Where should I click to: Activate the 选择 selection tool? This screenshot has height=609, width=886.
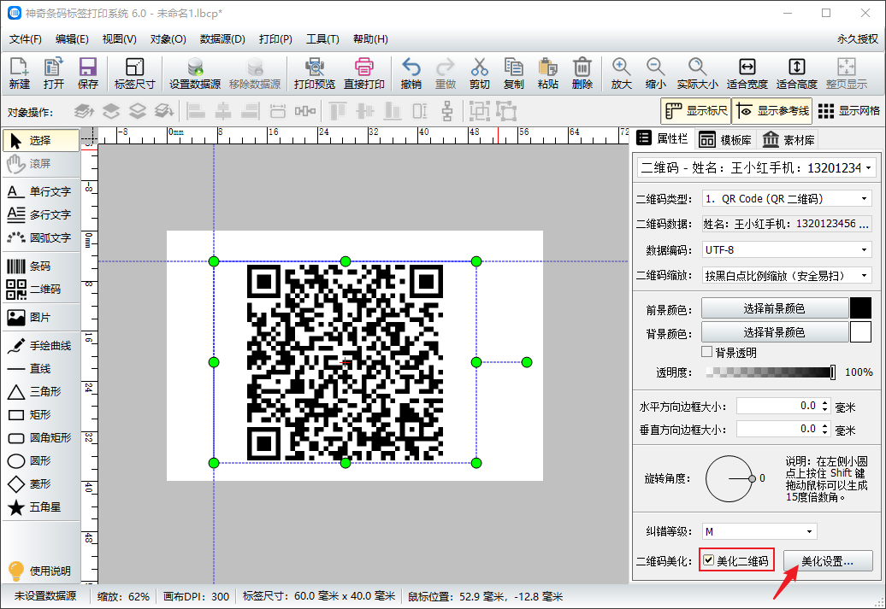(x=40, y=141)
